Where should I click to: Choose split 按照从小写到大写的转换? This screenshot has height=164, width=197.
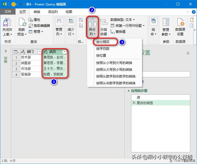(114, 63)
